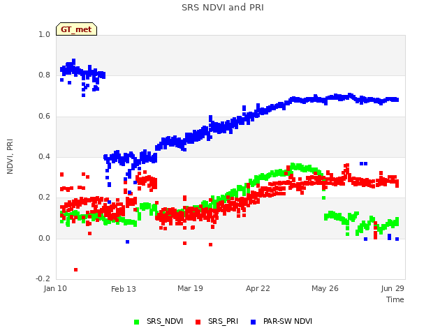Click the SRS_PRI legend label
Image resolution: width=447 pixels, height=335 pixels.
(x=223, y=321)
